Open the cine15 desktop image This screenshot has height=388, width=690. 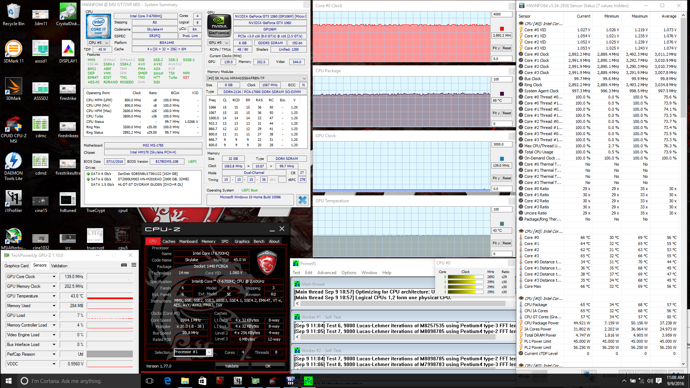pos(41,203)
